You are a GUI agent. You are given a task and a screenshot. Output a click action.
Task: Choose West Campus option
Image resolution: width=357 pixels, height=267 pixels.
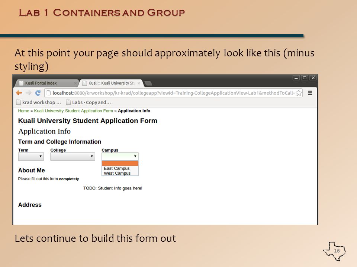pyautogui.click(x=120, y=173)
